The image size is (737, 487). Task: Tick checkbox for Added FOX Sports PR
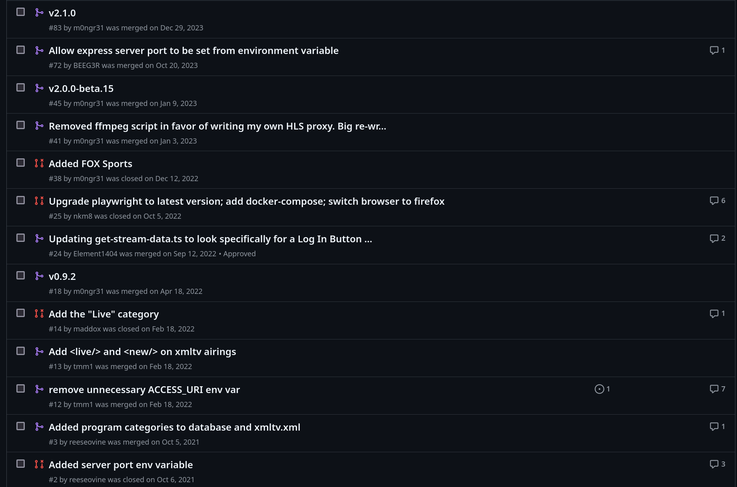pos(20,163)
